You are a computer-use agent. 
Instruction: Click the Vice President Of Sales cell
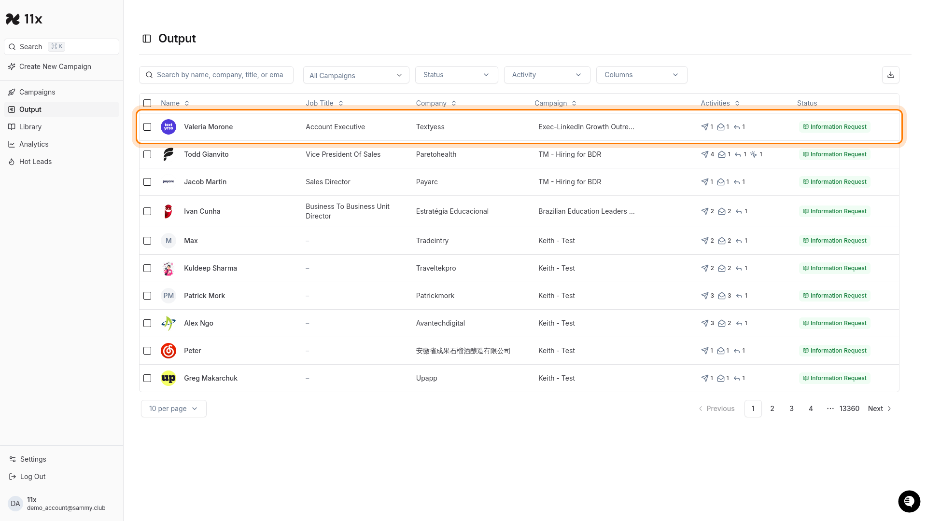click(x=343, y=154)
